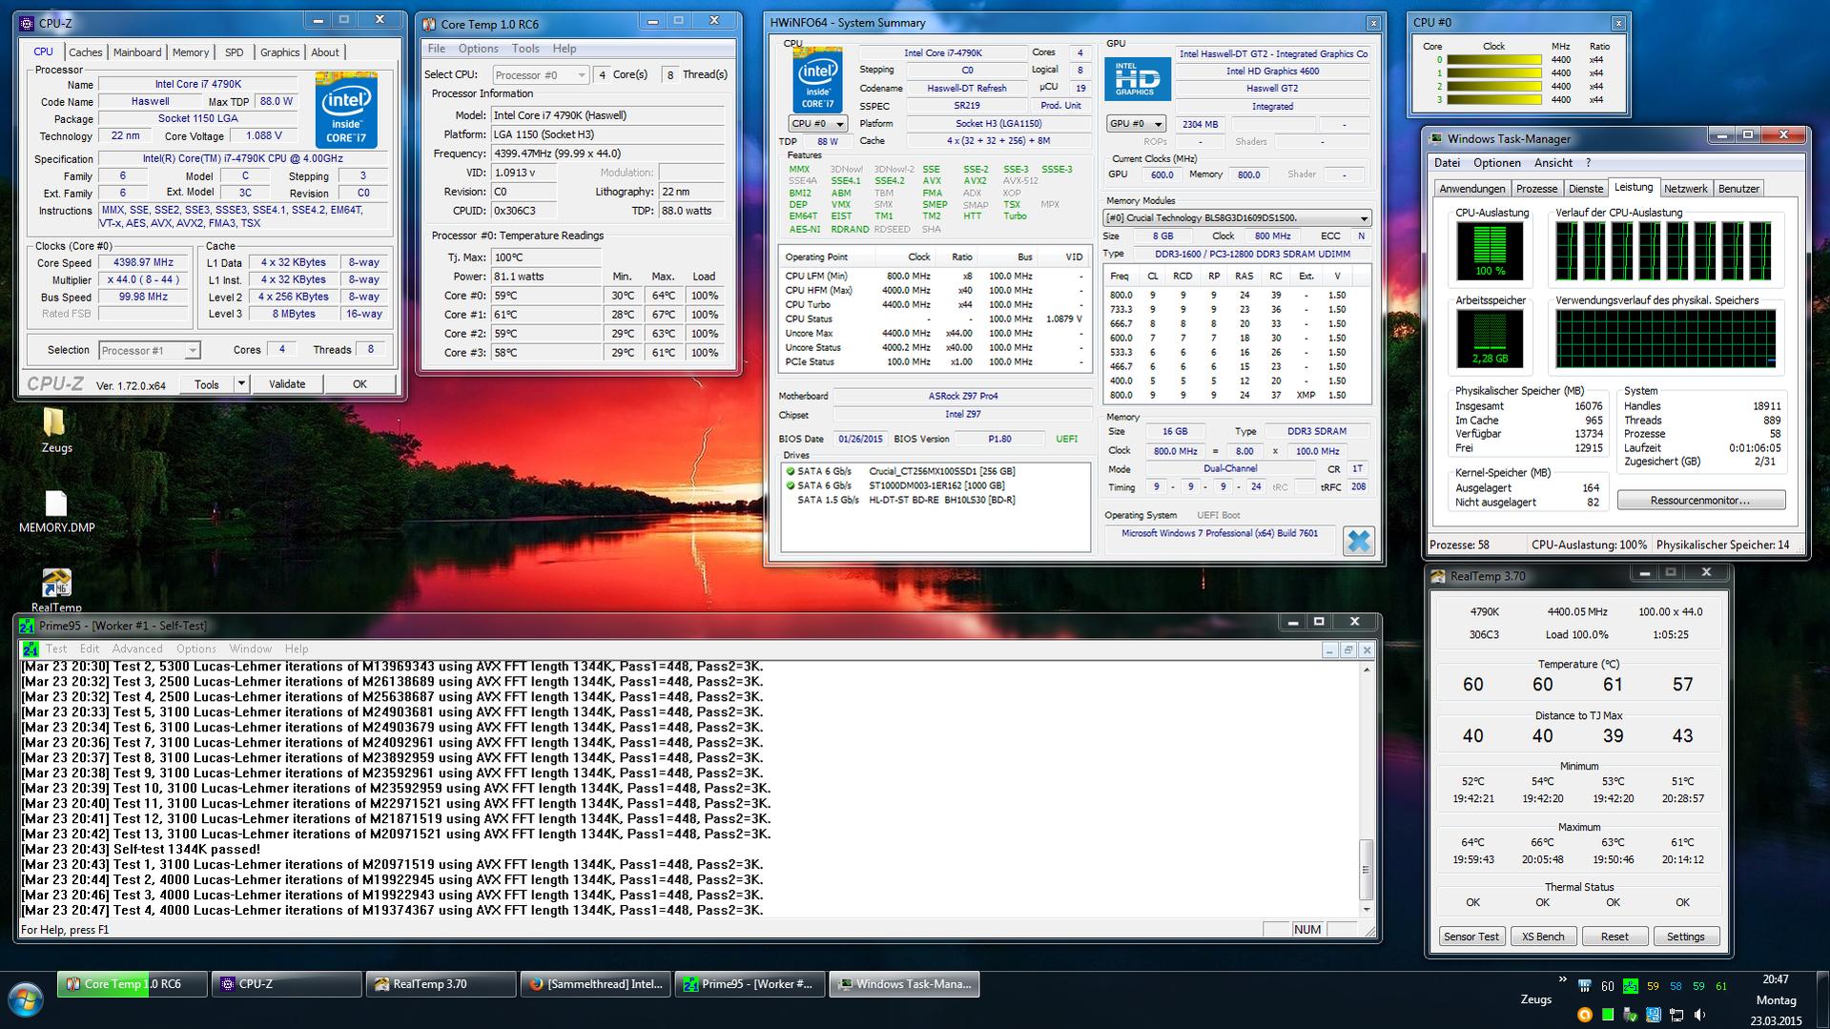The image size is (1830, 1029).
Task: Open the Zeugs folder on the desktop
Action: point(55,429)
